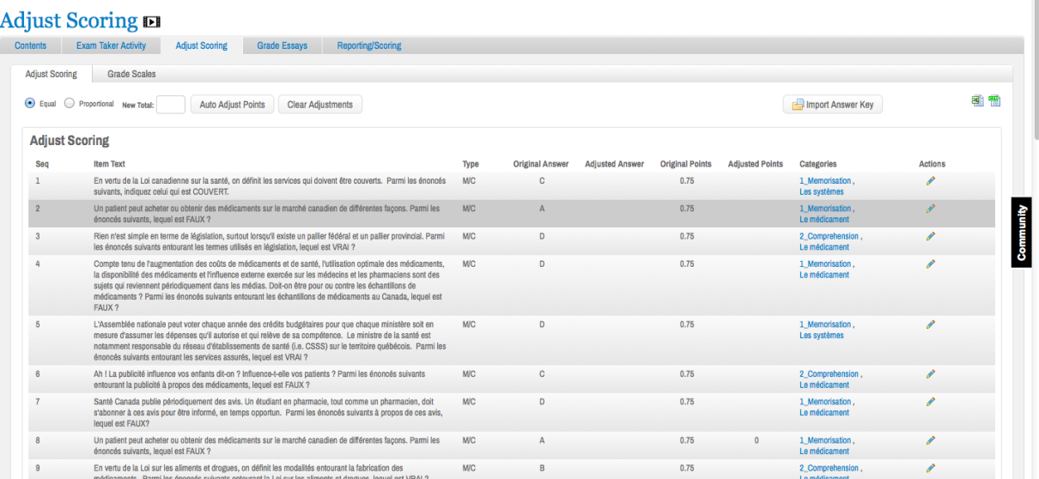
Task: Select the Equal radio option
Action: point(30,103)
